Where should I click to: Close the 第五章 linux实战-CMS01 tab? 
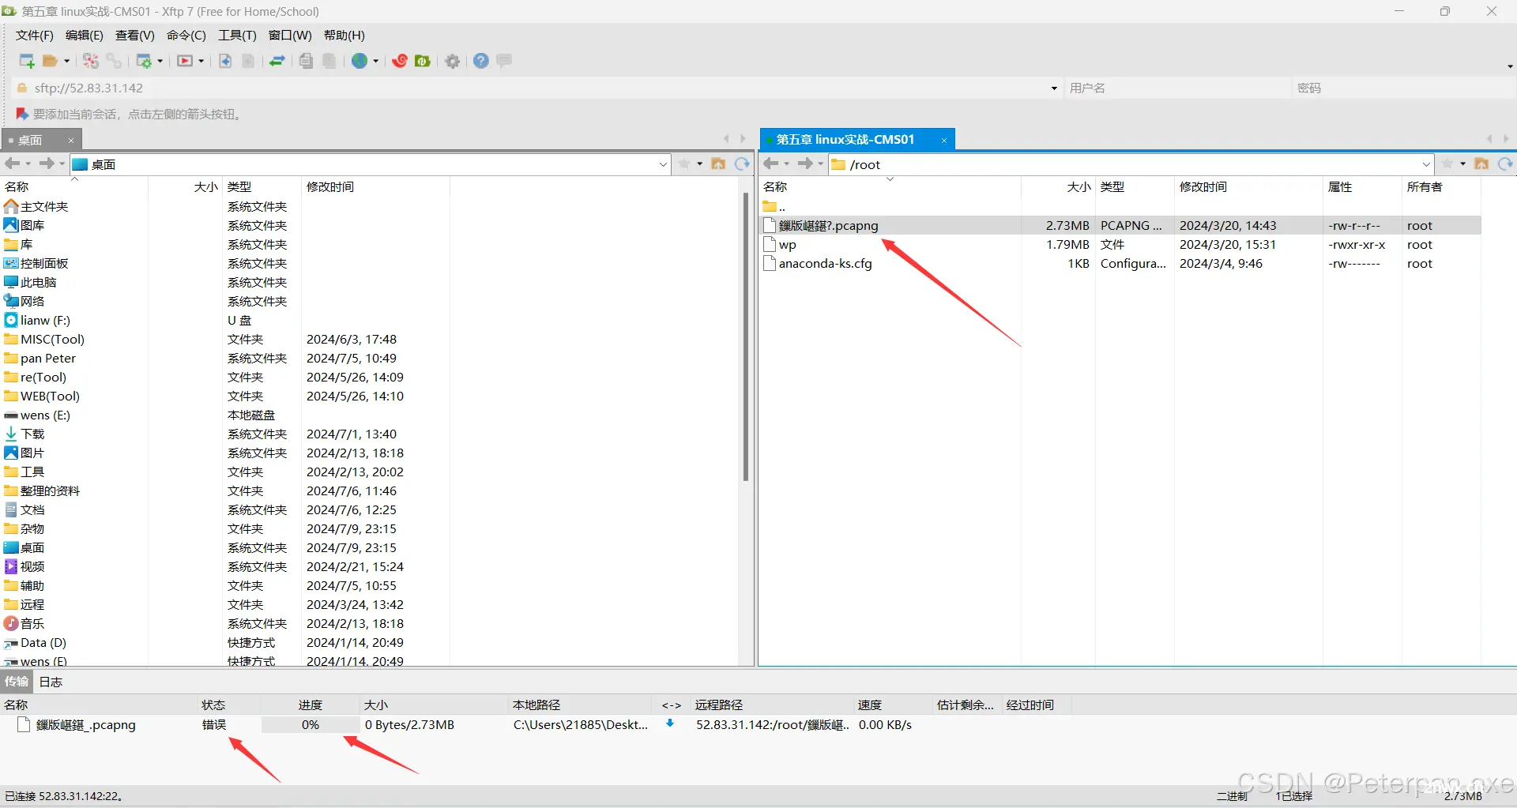[944, 141]
